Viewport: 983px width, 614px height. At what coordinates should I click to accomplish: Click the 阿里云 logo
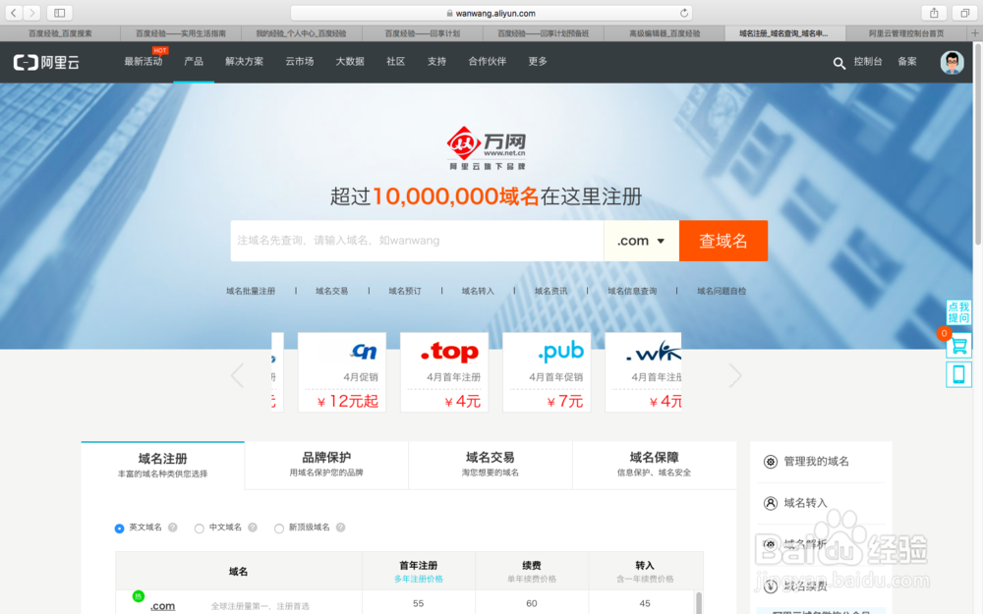click(46, 62)
